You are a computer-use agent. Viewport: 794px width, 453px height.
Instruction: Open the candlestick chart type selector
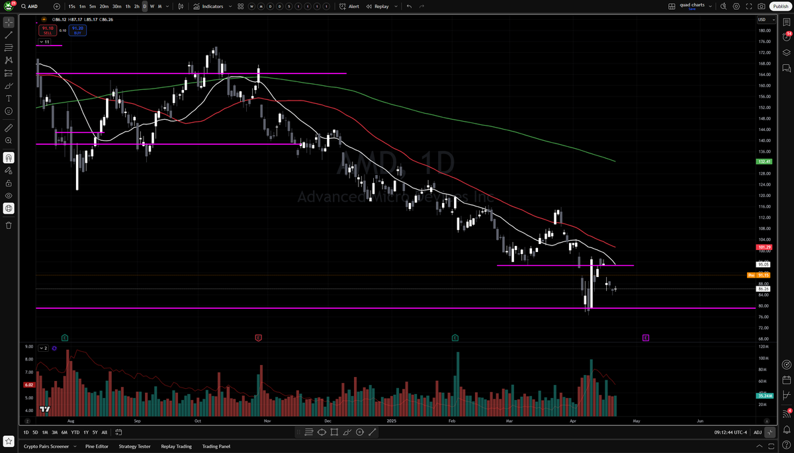click(x=181, y=6)
